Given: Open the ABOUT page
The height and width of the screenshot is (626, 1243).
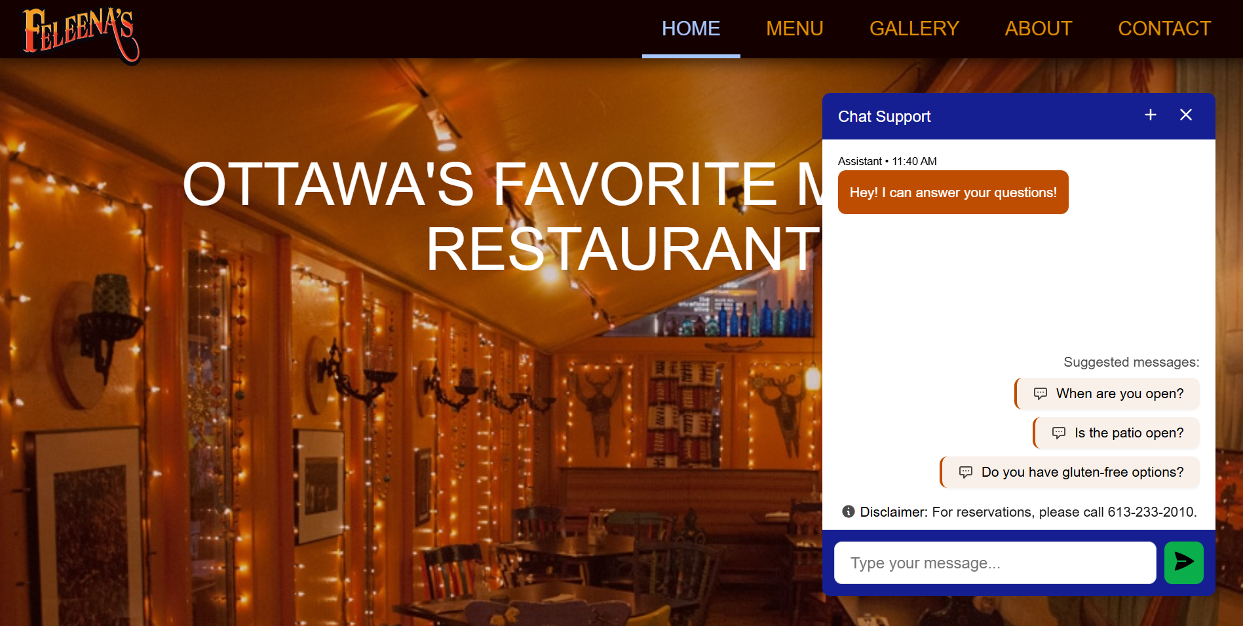Looking at the screenshot, I should pyautogui.click(x=1039, y=29).
